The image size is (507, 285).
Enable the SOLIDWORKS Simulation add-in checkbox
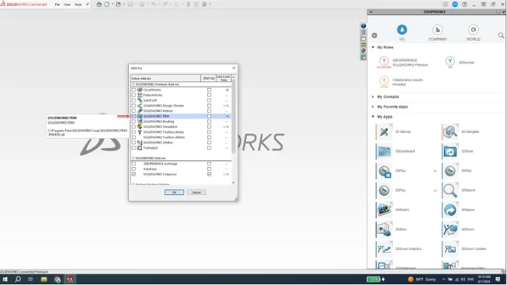point(134,126)
